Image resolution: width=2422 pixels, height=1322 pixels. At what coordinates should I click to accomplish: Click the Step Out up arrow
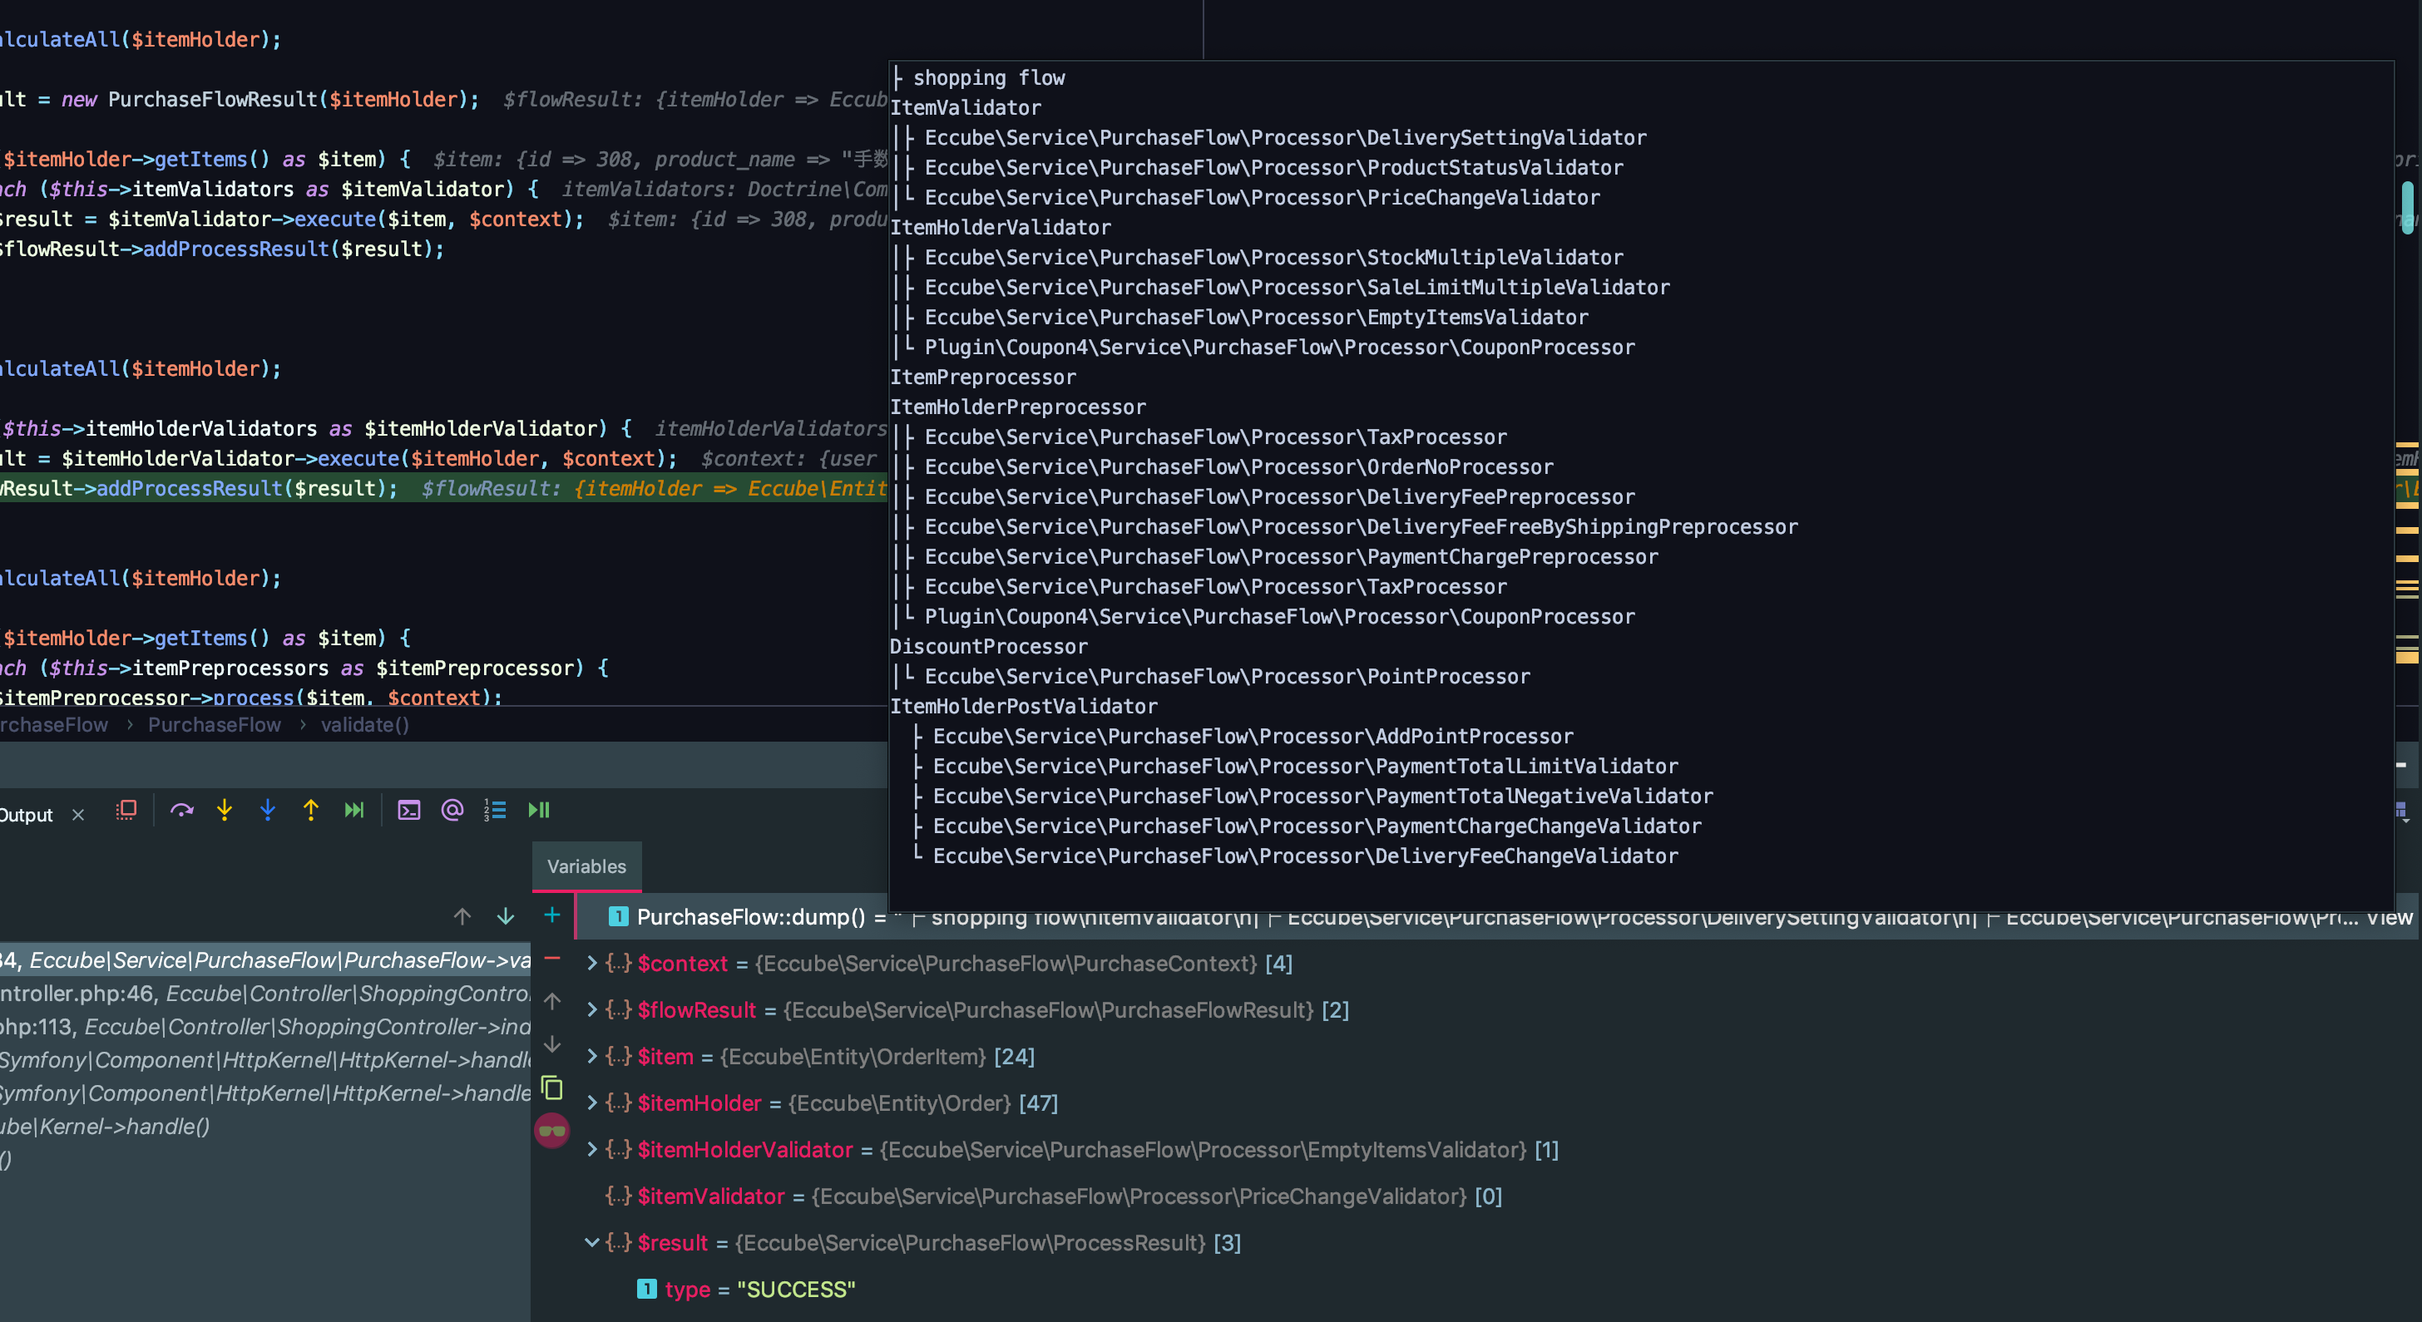pyautogui.click(x=311, y=810)
